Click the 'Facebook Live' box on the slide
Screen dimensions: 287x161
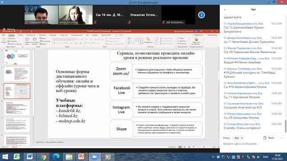[x=122, y=90]
